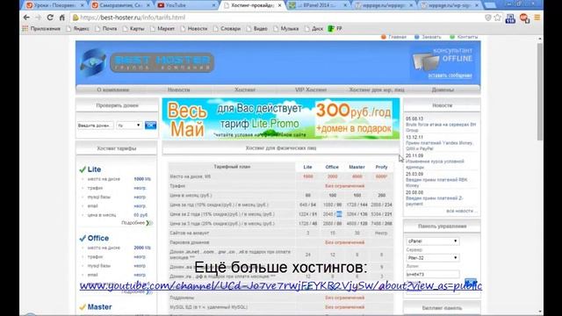Click the domain name input field
562x316 pixels.
pyautogui.click(x=96, y=126)
